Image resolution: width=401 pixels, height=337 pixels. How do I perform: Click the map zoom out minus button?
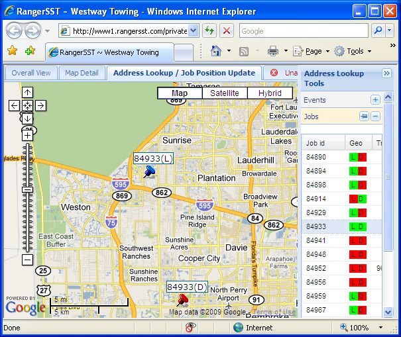pyautogui.click(x=27, y=260)
